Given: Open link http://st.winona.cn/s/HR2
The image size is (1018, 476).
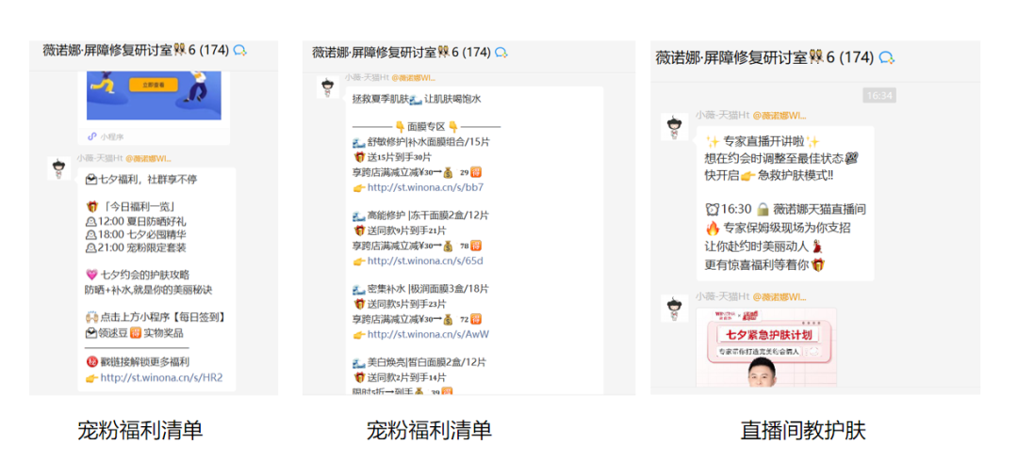Looking at the screenshot, I should pos(162,377).
